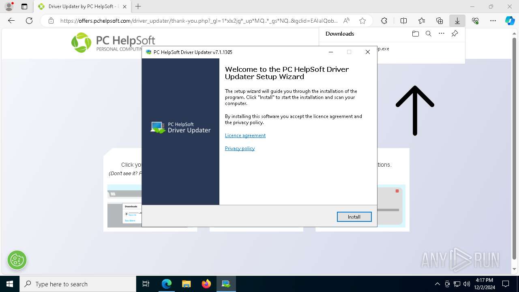The width and height of the screenshot is (519, 292).
Task: Open a new Edge tab
Action: [138, 6]
